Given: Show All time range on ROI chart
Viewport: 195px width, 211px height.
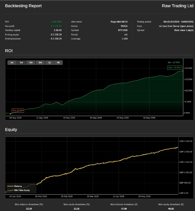Looking at the screenshot, I should coord(58,63).
